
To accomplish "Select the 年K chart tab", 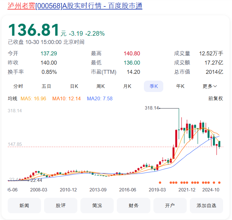I will tap(180, 86).
